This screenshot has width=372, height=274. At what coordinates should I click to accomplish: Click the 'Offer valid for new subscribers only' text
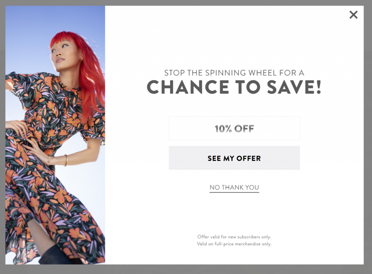coord(234,237)
